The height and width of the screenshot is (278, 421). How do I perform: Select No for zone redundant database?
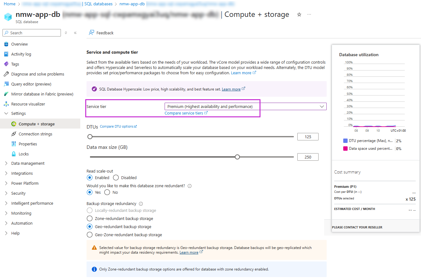click(107, 192)
